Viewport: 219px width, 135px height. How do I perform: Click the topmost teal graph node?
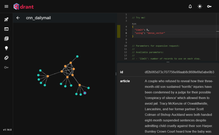click(77, 57)
